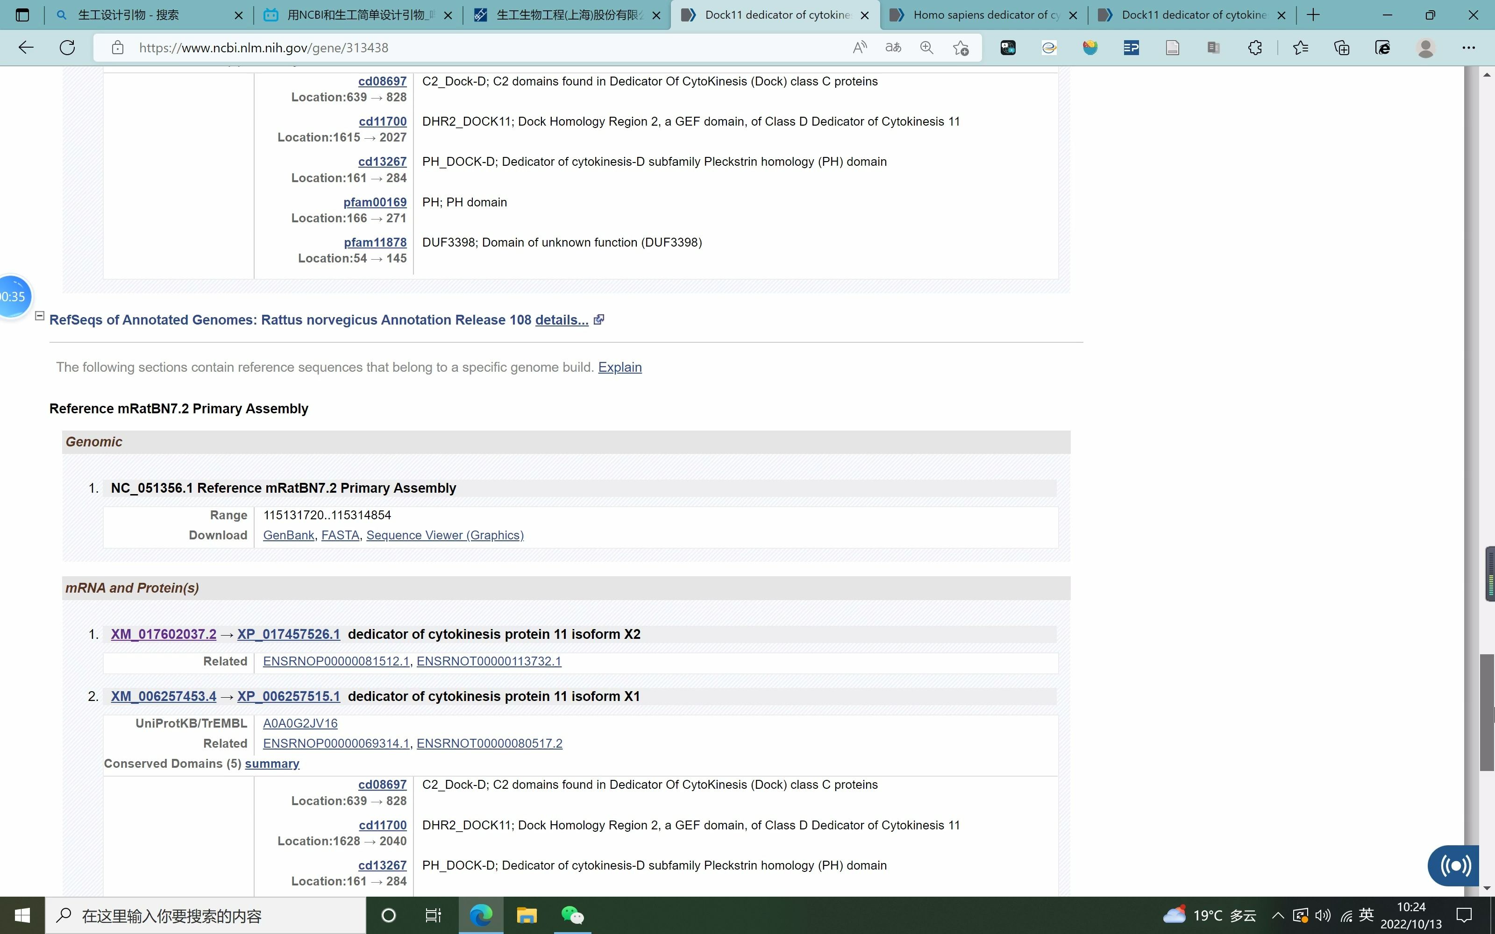
Task: Click the site lock info icon
Action: [117, 48]
